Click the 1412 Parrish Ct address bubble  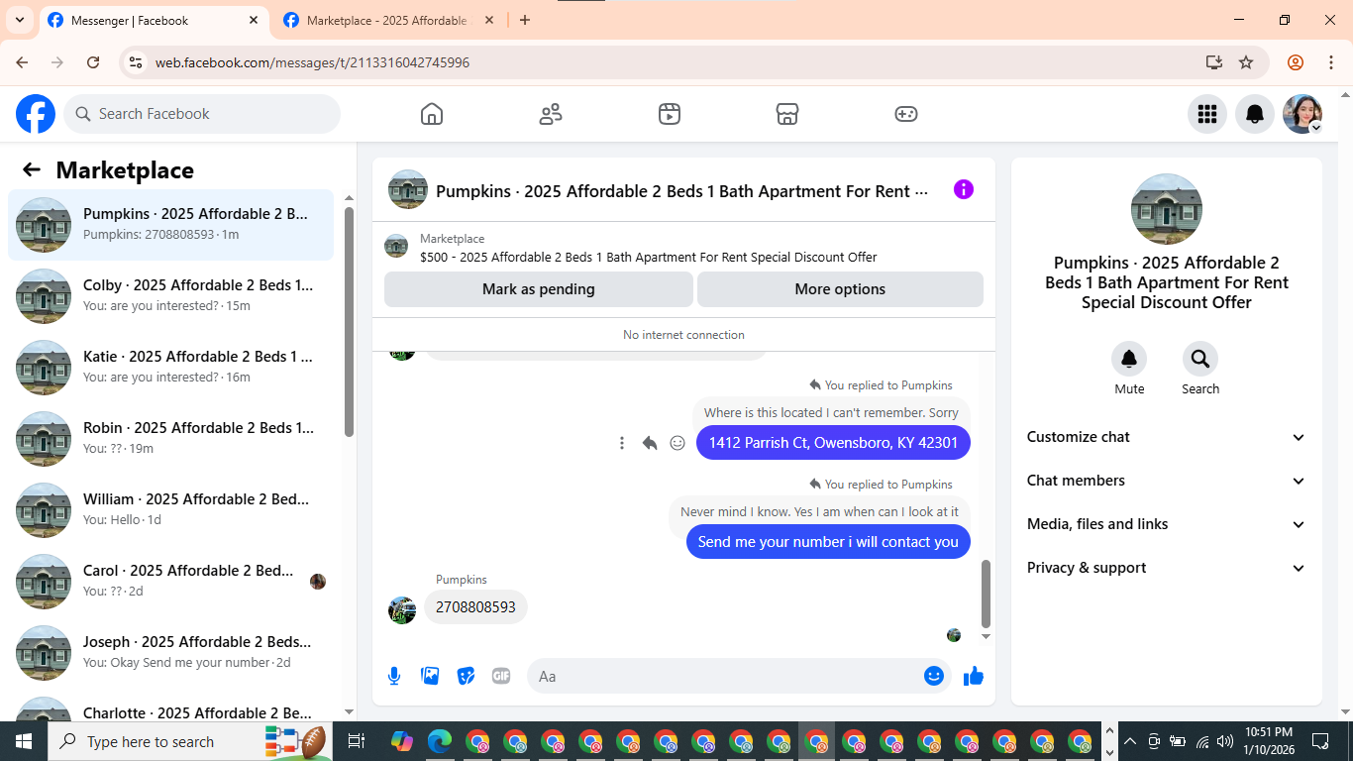833,443
